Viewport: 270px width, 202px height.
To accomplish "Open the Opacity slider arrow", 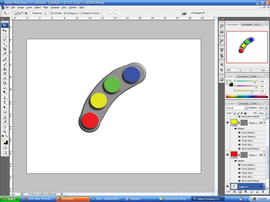I will pos(266,108).
